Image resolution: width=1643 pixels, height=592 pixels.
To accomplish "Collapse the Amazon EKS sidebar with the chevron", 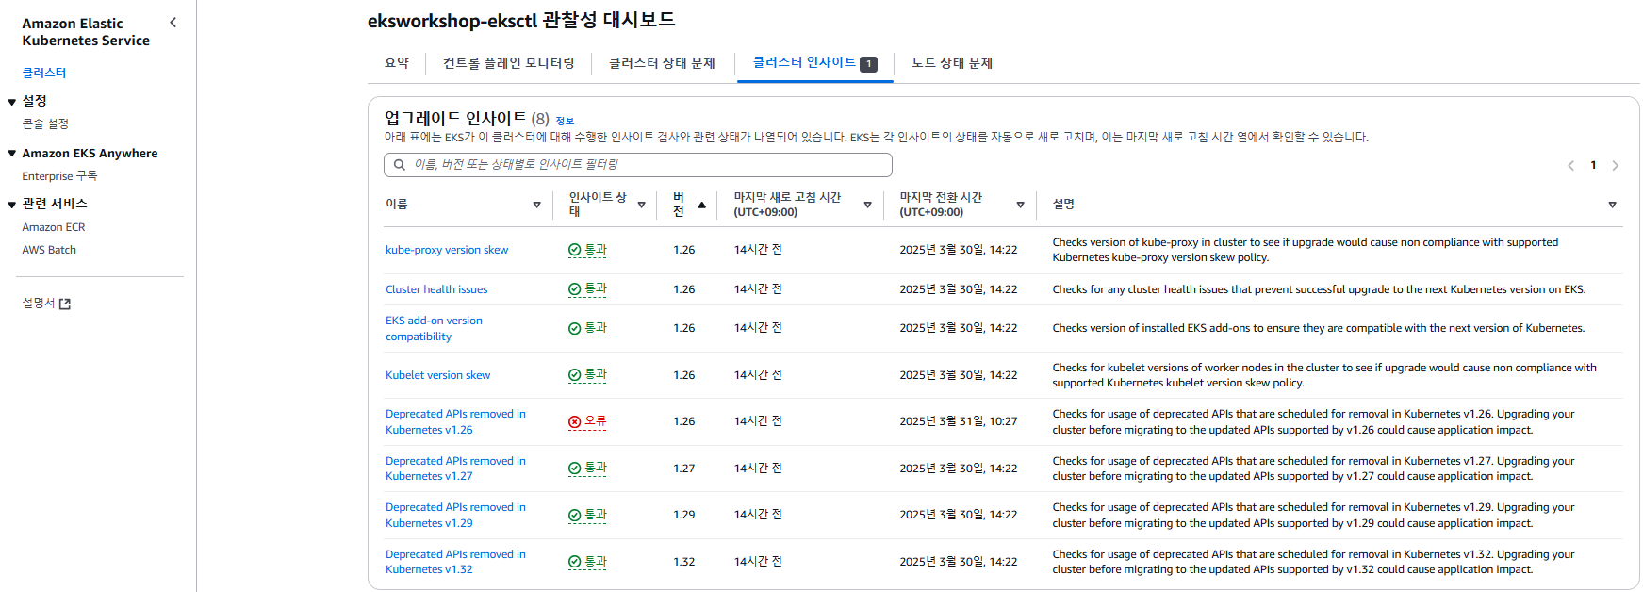I will coord(173,23).
